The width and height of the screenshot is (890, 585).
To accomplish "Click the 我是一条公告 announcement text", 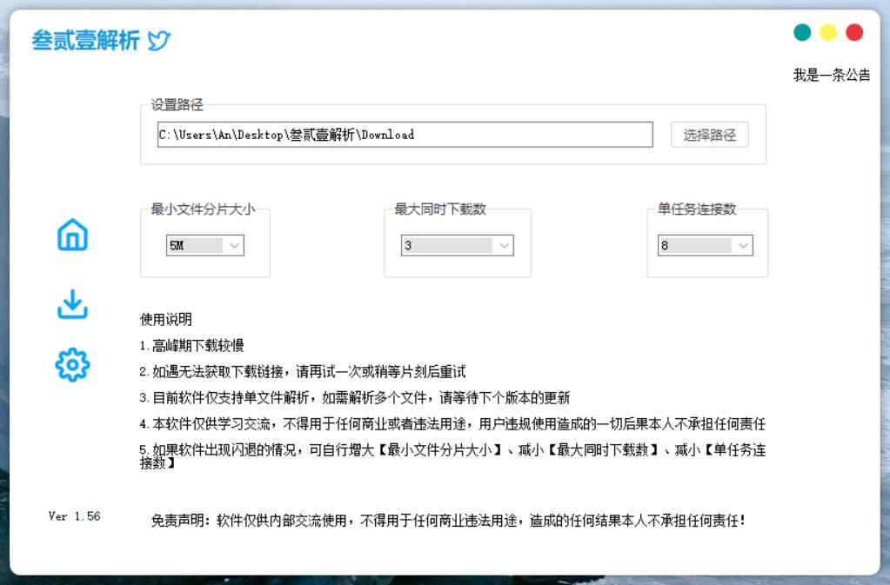I will (831, 75).
